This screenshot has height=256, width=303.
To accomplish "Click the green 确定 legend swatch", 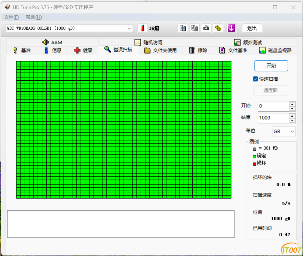I will 255,156.
